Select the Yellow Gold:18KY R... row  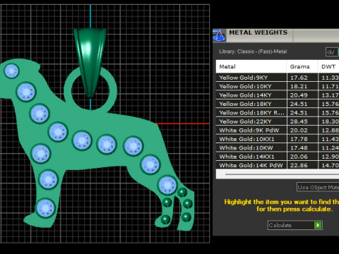278,113
